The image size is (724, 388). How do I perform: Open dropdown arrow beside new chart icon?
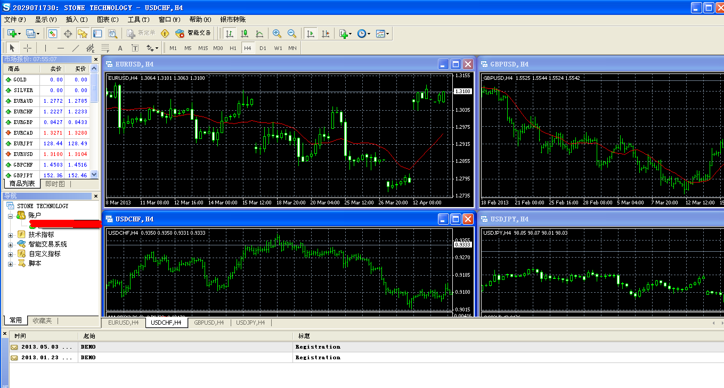pyautogui.click(x=20, y=33)
